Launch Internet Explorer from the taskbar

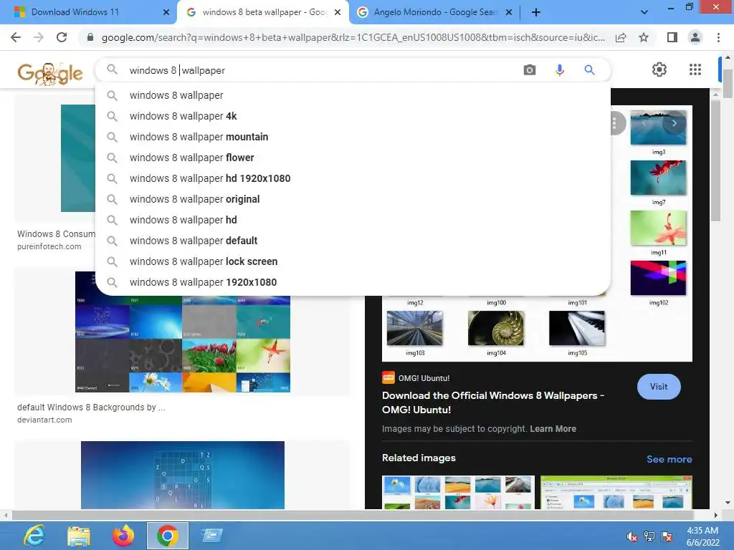click(x=34, y=536)
